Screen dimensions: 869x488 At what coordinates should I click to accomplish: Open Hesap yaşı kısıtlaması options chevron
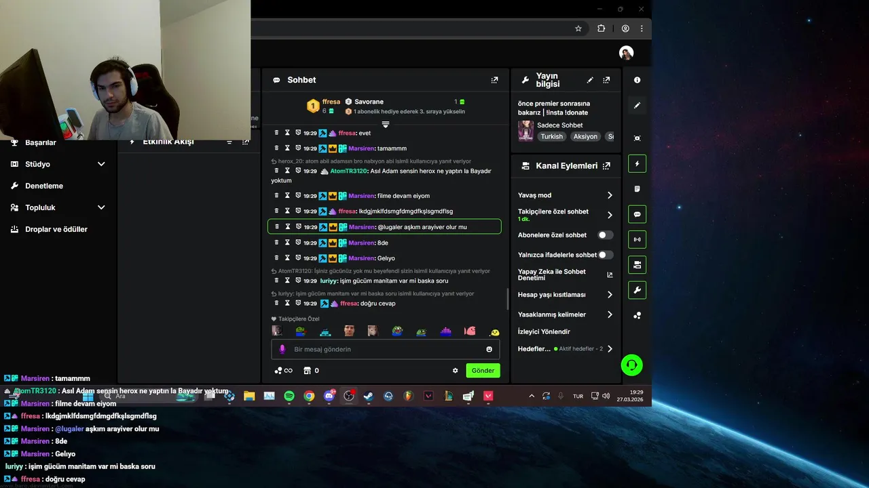click(610, 295)
